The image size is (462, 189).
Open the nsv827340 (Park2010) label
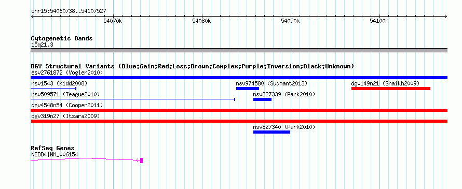click(284, 127)
